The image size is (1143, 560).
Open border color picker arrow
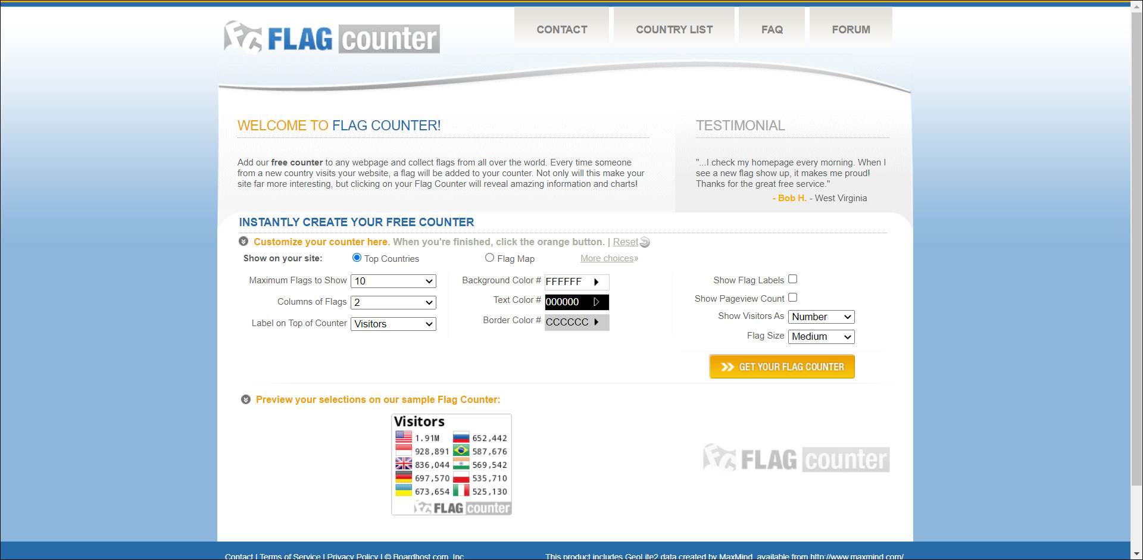coord(597,322)
